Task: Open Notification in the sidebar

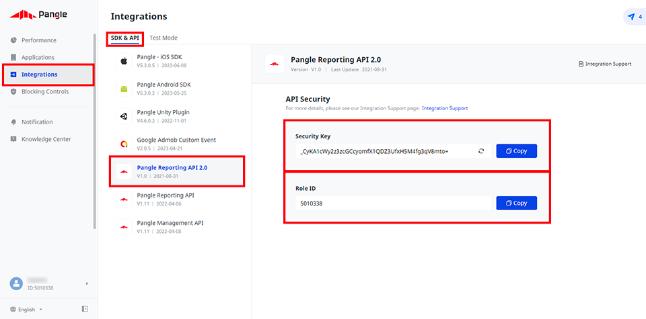Action: (37, 122)
